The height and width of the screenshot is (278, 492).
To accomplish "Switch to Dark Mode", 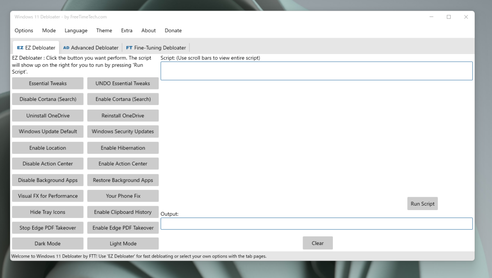I will pos(48,244).
